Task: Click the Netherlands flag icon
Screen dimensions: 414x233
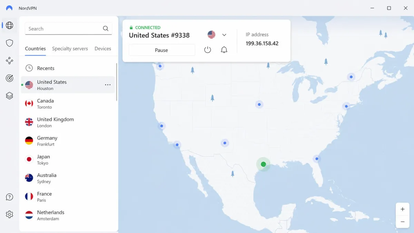Action: click(x=29, y=215)
